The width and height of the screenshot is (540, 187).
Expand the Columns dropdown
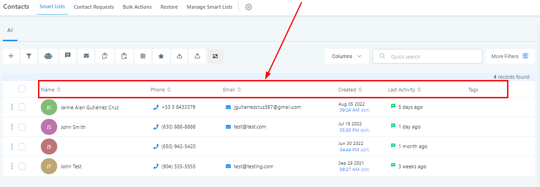tap(346, 56)
